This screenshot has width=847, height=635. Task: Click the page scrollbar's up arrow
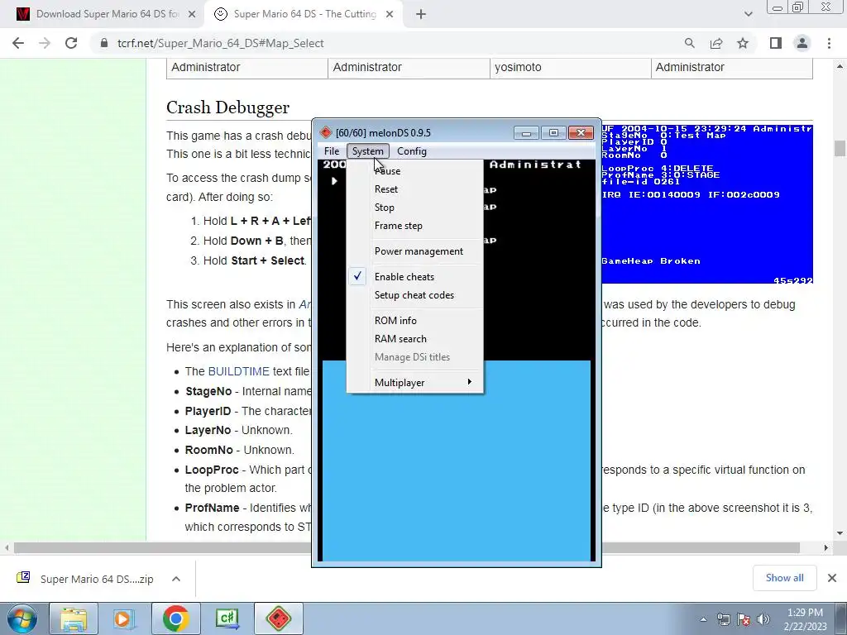coord(840,66)
